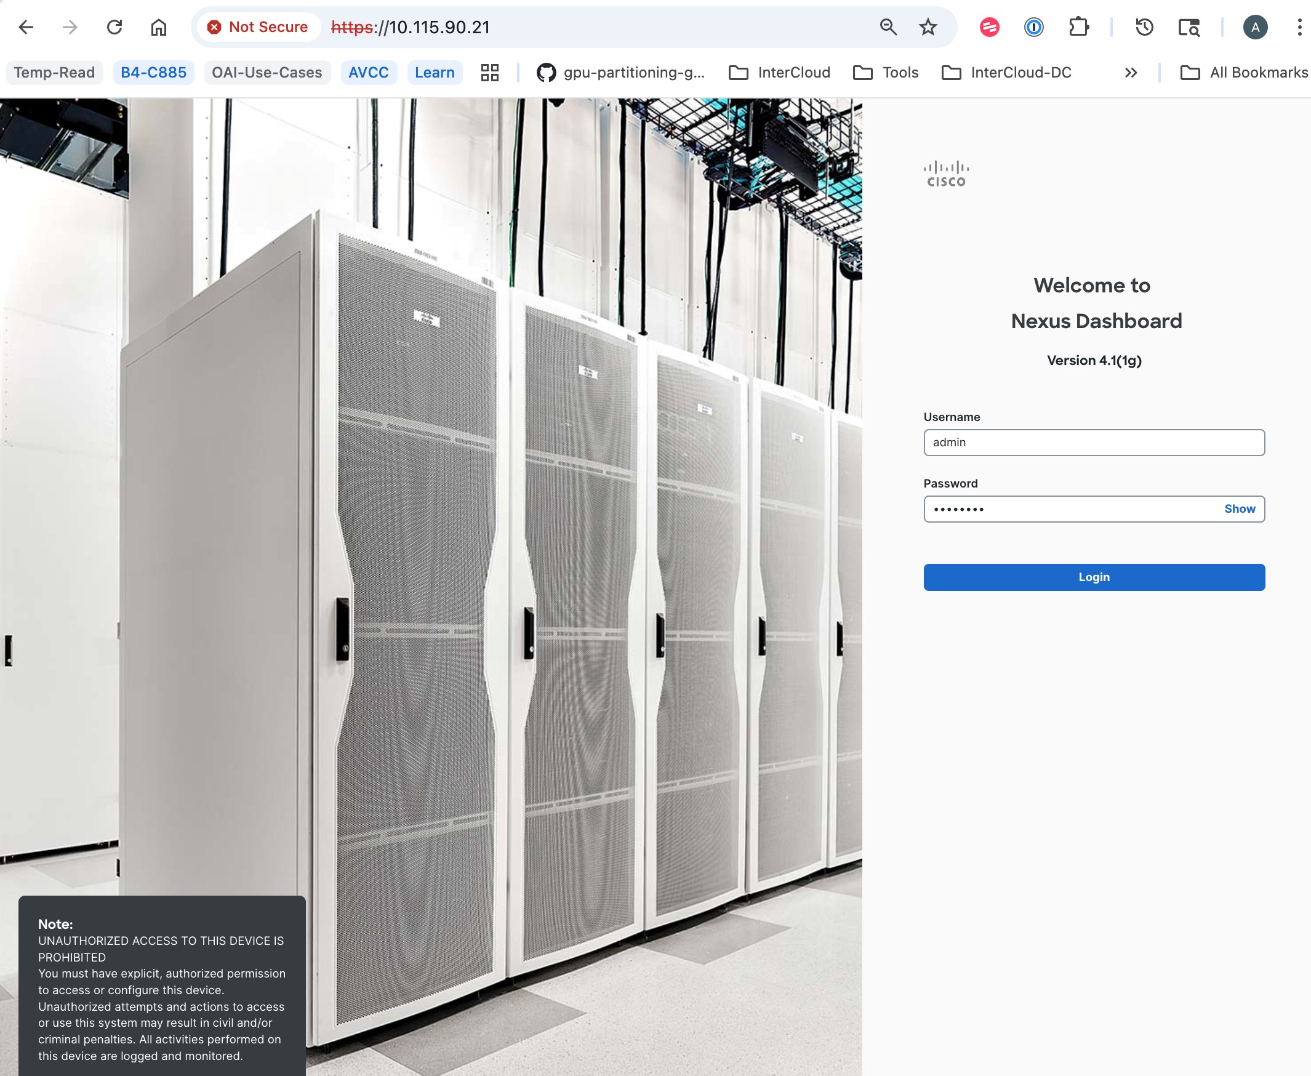Screen dimensions: 1311x1076
Task: Open the browser History icon
Action: pyautogui.click(x=1144, y=26)
